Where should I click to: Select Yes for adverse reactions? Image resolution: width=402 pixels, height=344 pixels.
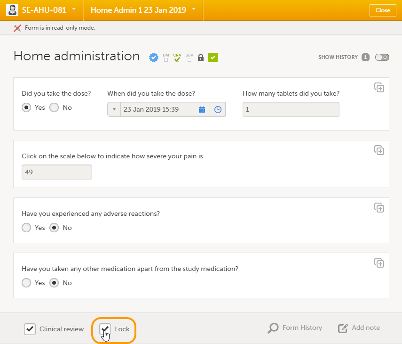[x=27, y=228]
